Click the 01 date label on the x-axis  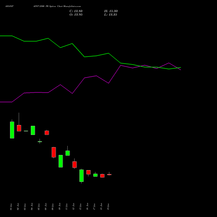click(11, 207)
